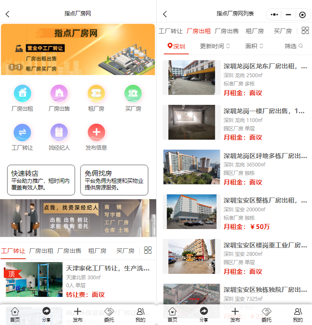Select 厂房出租 tab on left home page
This screenshot has width=312, height=325.
[x=41, y=251]
